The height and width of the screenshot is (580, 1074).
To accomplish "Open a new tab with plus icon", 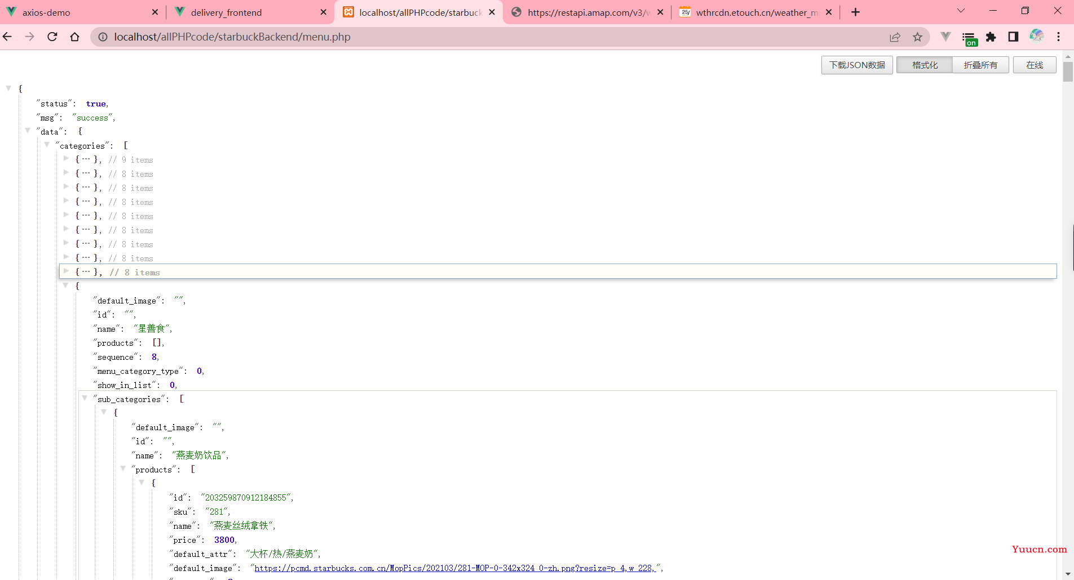I will 855,12.
